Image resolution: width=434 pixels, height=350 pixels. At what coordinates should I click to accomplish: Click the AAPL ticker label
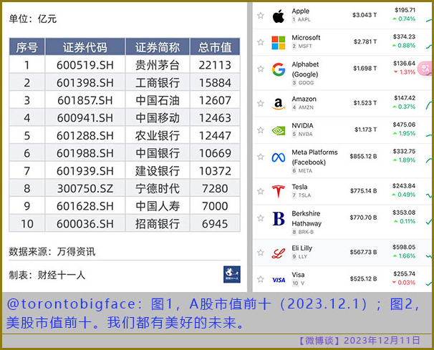(x=304, y=19)
